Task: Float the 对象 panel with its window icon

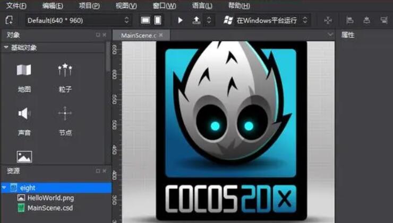Action: click(98, 35)
